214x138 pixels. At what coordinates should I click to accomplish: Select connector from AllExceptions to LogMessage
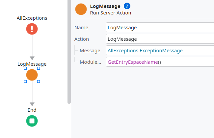(x=32, y=46)
